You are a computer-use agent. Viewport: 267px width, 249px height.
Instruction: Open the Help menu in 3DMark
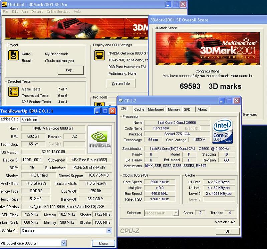pyautogui.click(x=77, y=12)
